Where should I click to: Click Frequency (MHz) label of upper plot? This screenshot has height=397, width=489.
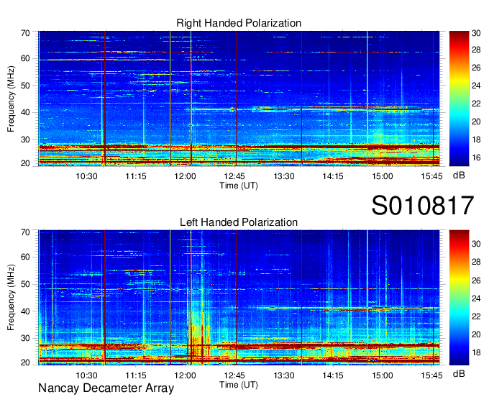coord(11,99)
